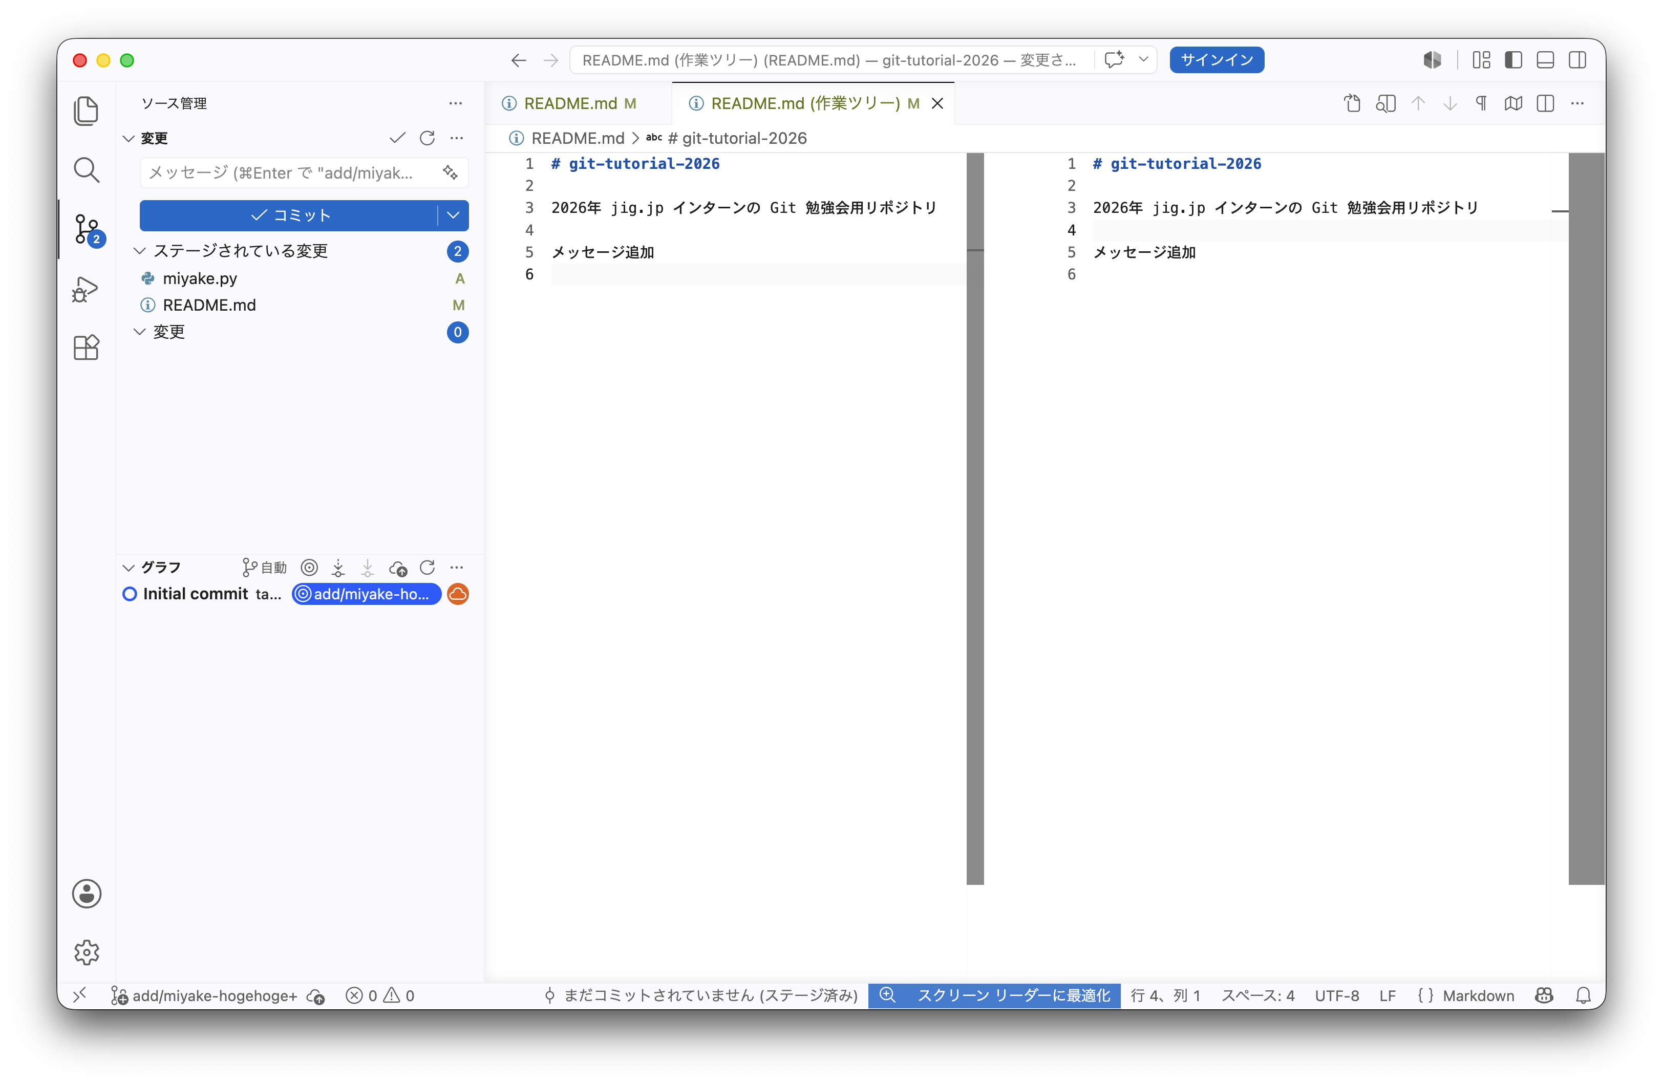Refresh the 変更 repository header

tap(427, 138)
